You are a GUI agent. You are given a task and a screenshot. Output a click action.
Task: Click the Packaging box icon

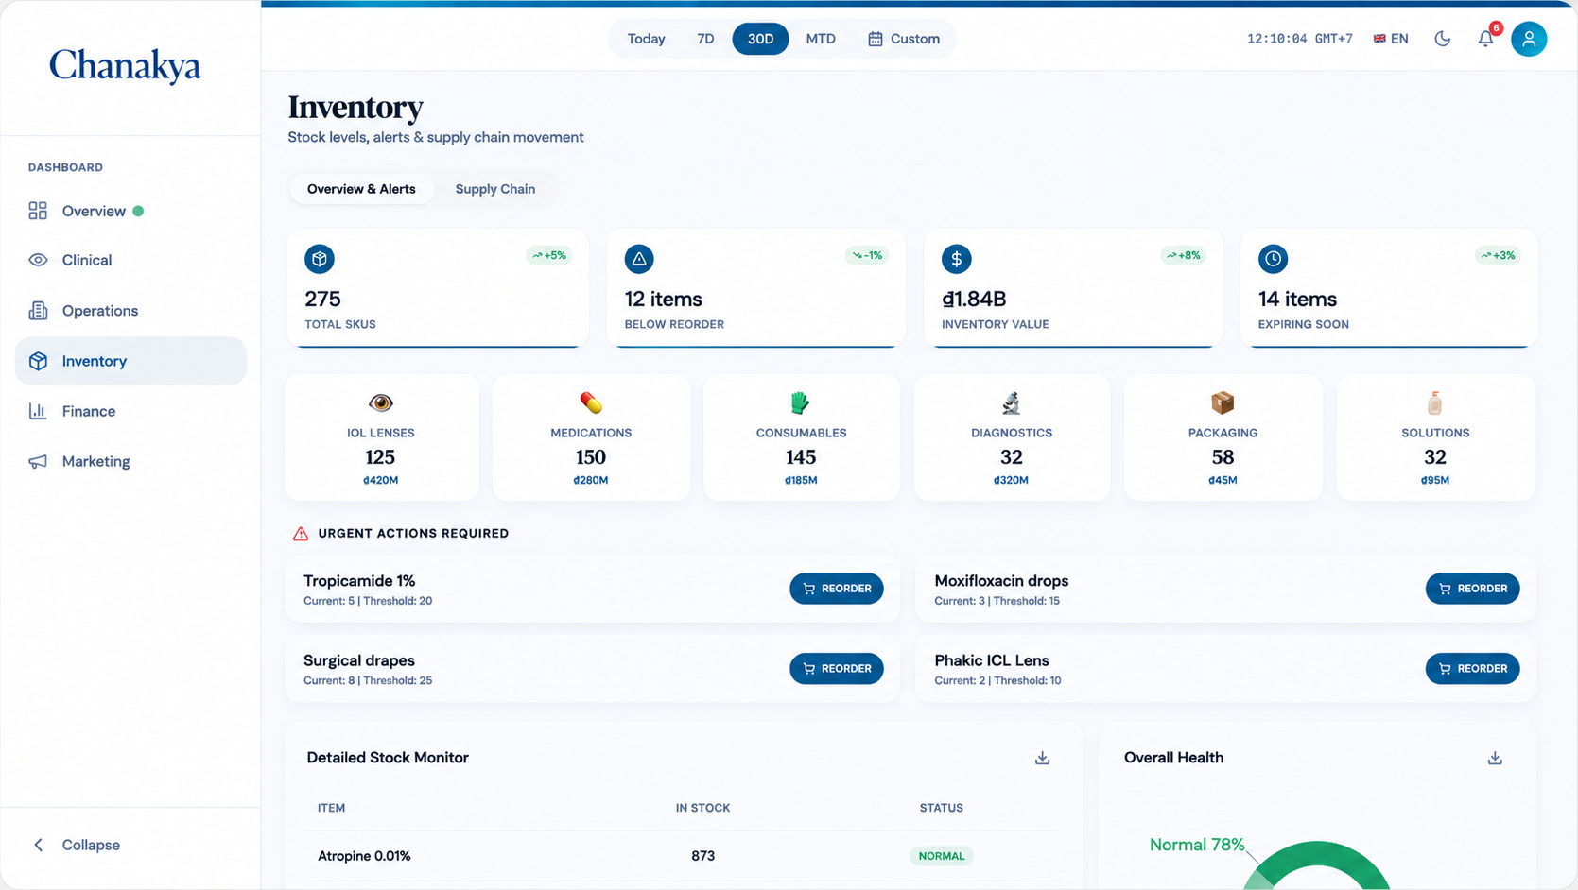point(1223,403)
